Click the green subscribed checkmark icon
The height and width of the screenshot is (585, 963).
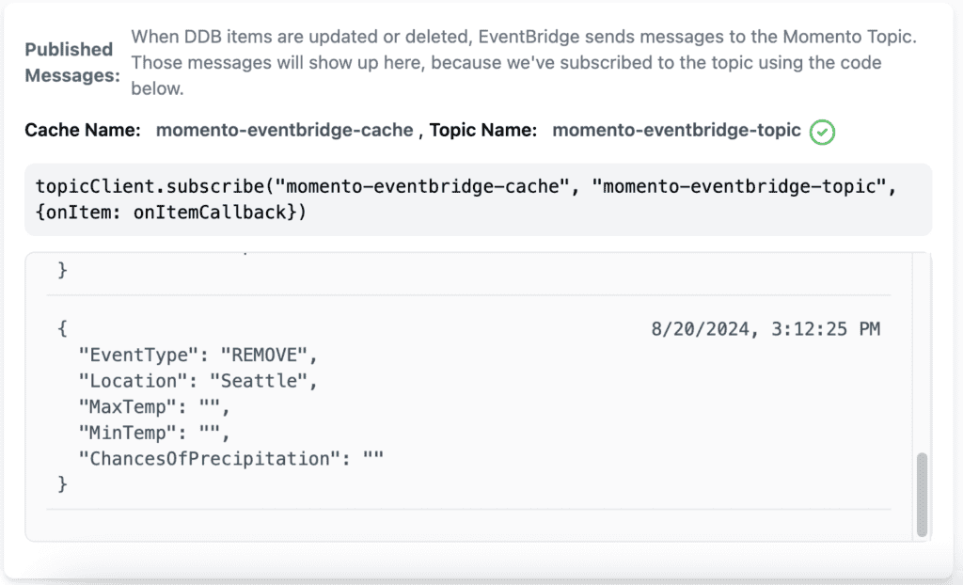click(x=822, y=132)
